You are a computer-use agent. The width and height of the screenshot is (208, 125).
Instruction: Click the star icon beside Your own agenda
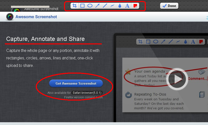pos(128,71)
